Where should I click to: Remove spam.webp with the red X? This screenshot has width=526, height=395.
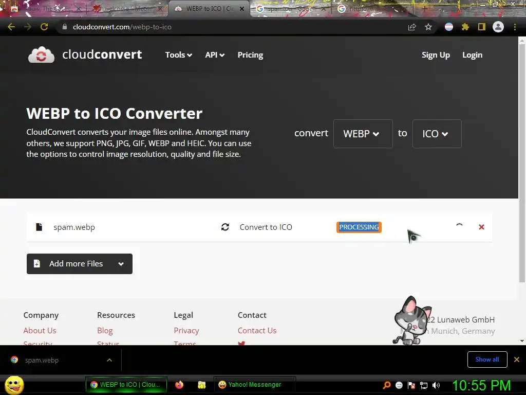point(481,227)
